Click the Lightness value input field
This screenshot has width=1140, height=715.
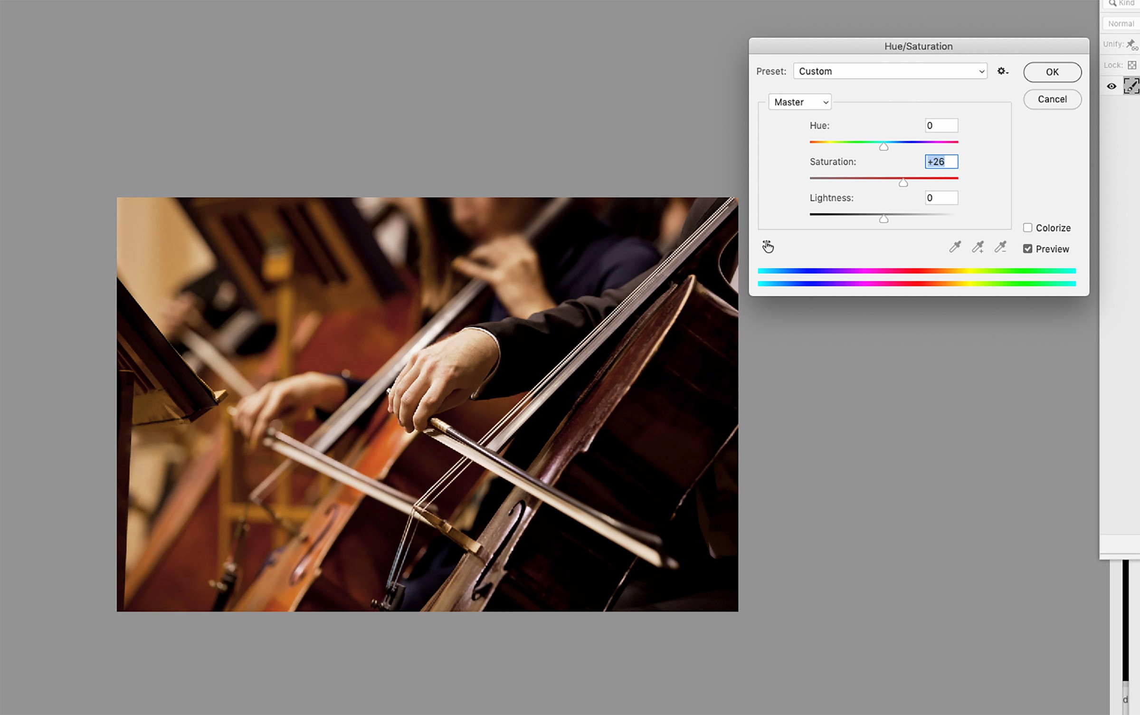(x=941, y=198)
